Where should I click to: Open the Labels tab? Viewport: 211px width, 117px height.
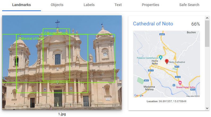(x=89, y=5)
